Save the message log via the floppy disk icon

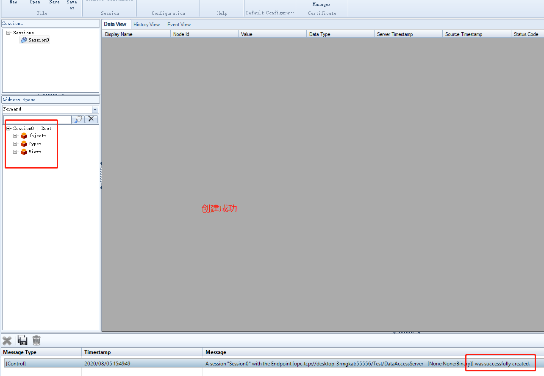click(x=22, y=340)
